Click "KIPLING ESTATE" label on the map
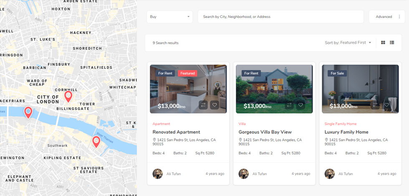Image resolution: width=409 pixels, height=196 pixels. 62,158
